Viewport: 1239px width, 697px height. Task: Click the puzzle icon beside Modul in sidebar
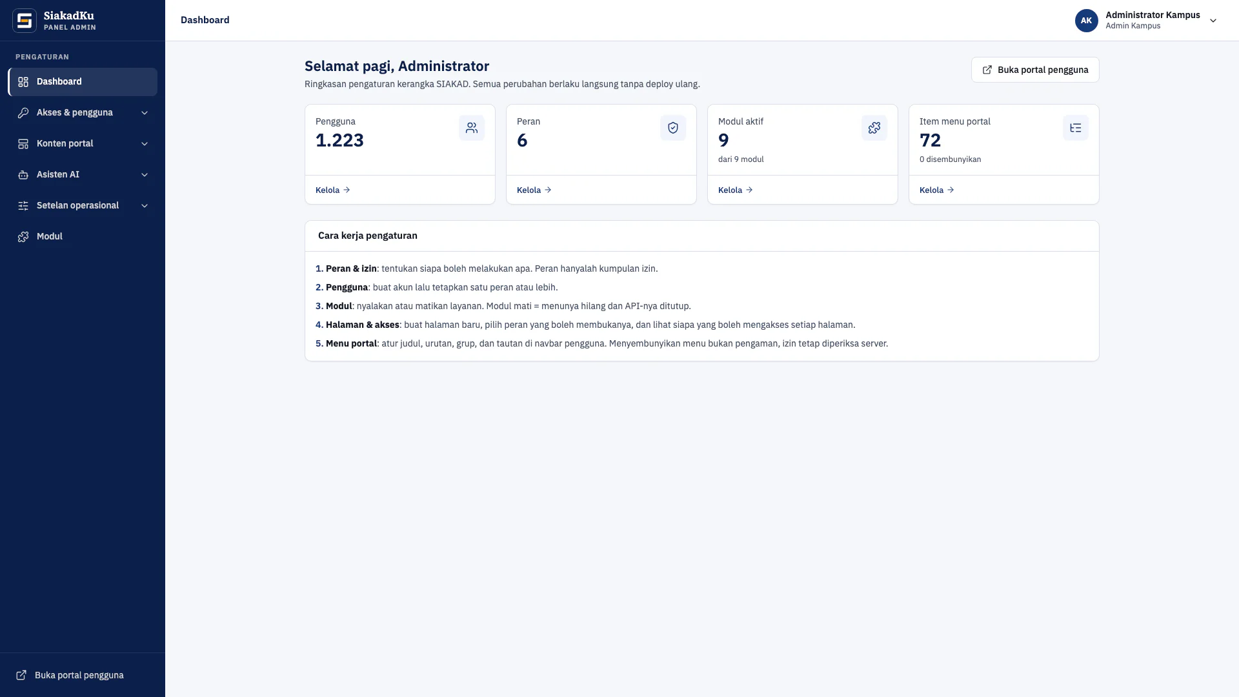coord(23,237)
